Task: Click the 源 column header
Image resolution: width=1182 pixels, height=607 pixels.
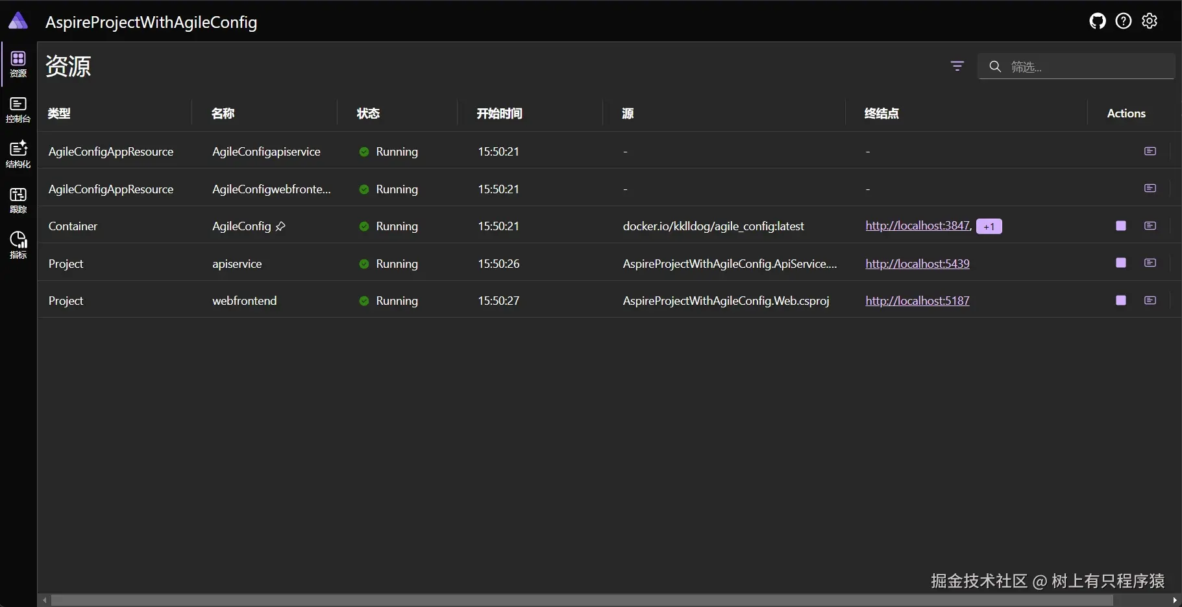Action: [x=628, y=113]
